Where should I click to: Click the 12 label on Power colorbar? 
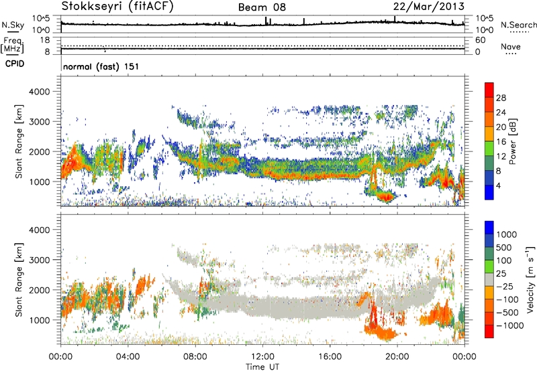(501, 157)
